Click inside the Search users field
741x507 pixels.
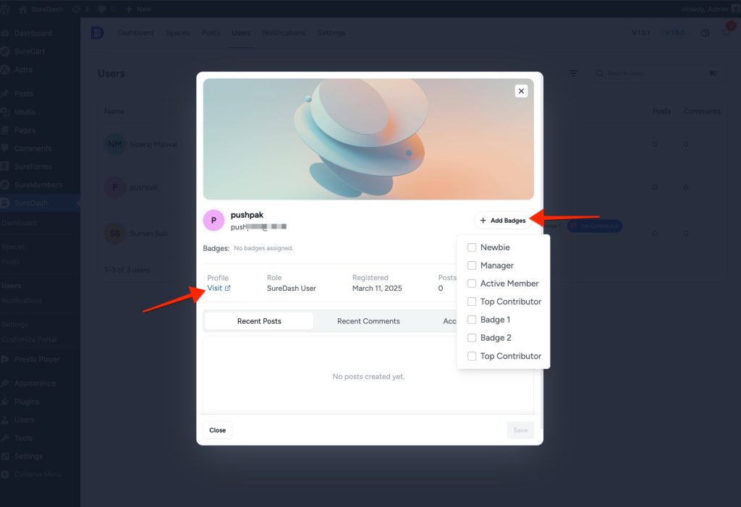(x=651, y=73)
